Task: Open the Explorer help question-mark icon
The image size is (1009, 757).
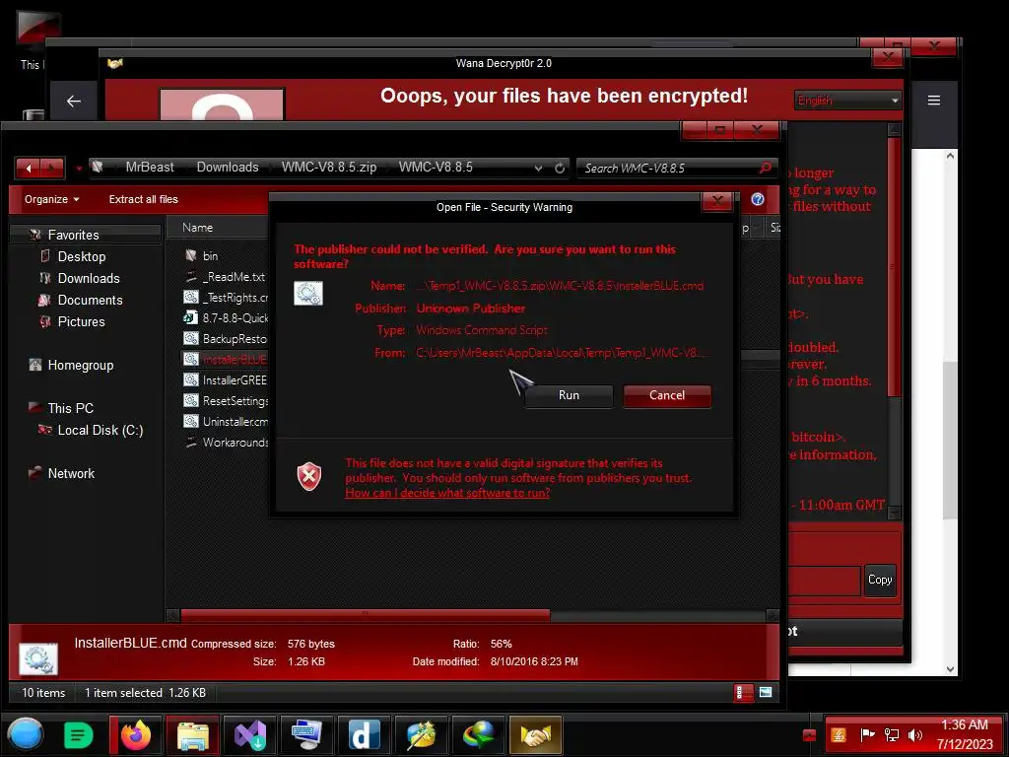Action: pos(758,199)
